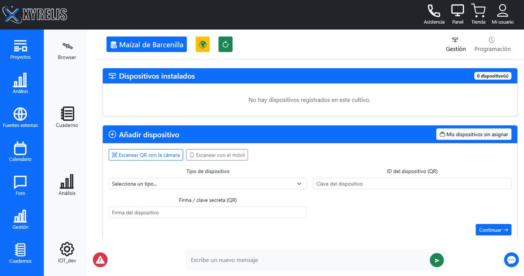Send message with green arrow button
Screen dimensions: 524x276
[437, 260]
